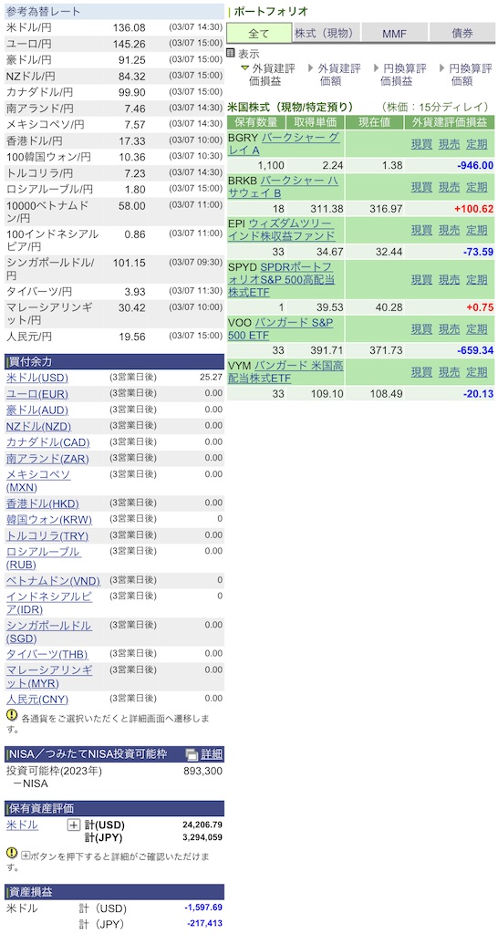
Task: Open 韓国ウォン(KRW) buying power link
Action: pos(49,519)
